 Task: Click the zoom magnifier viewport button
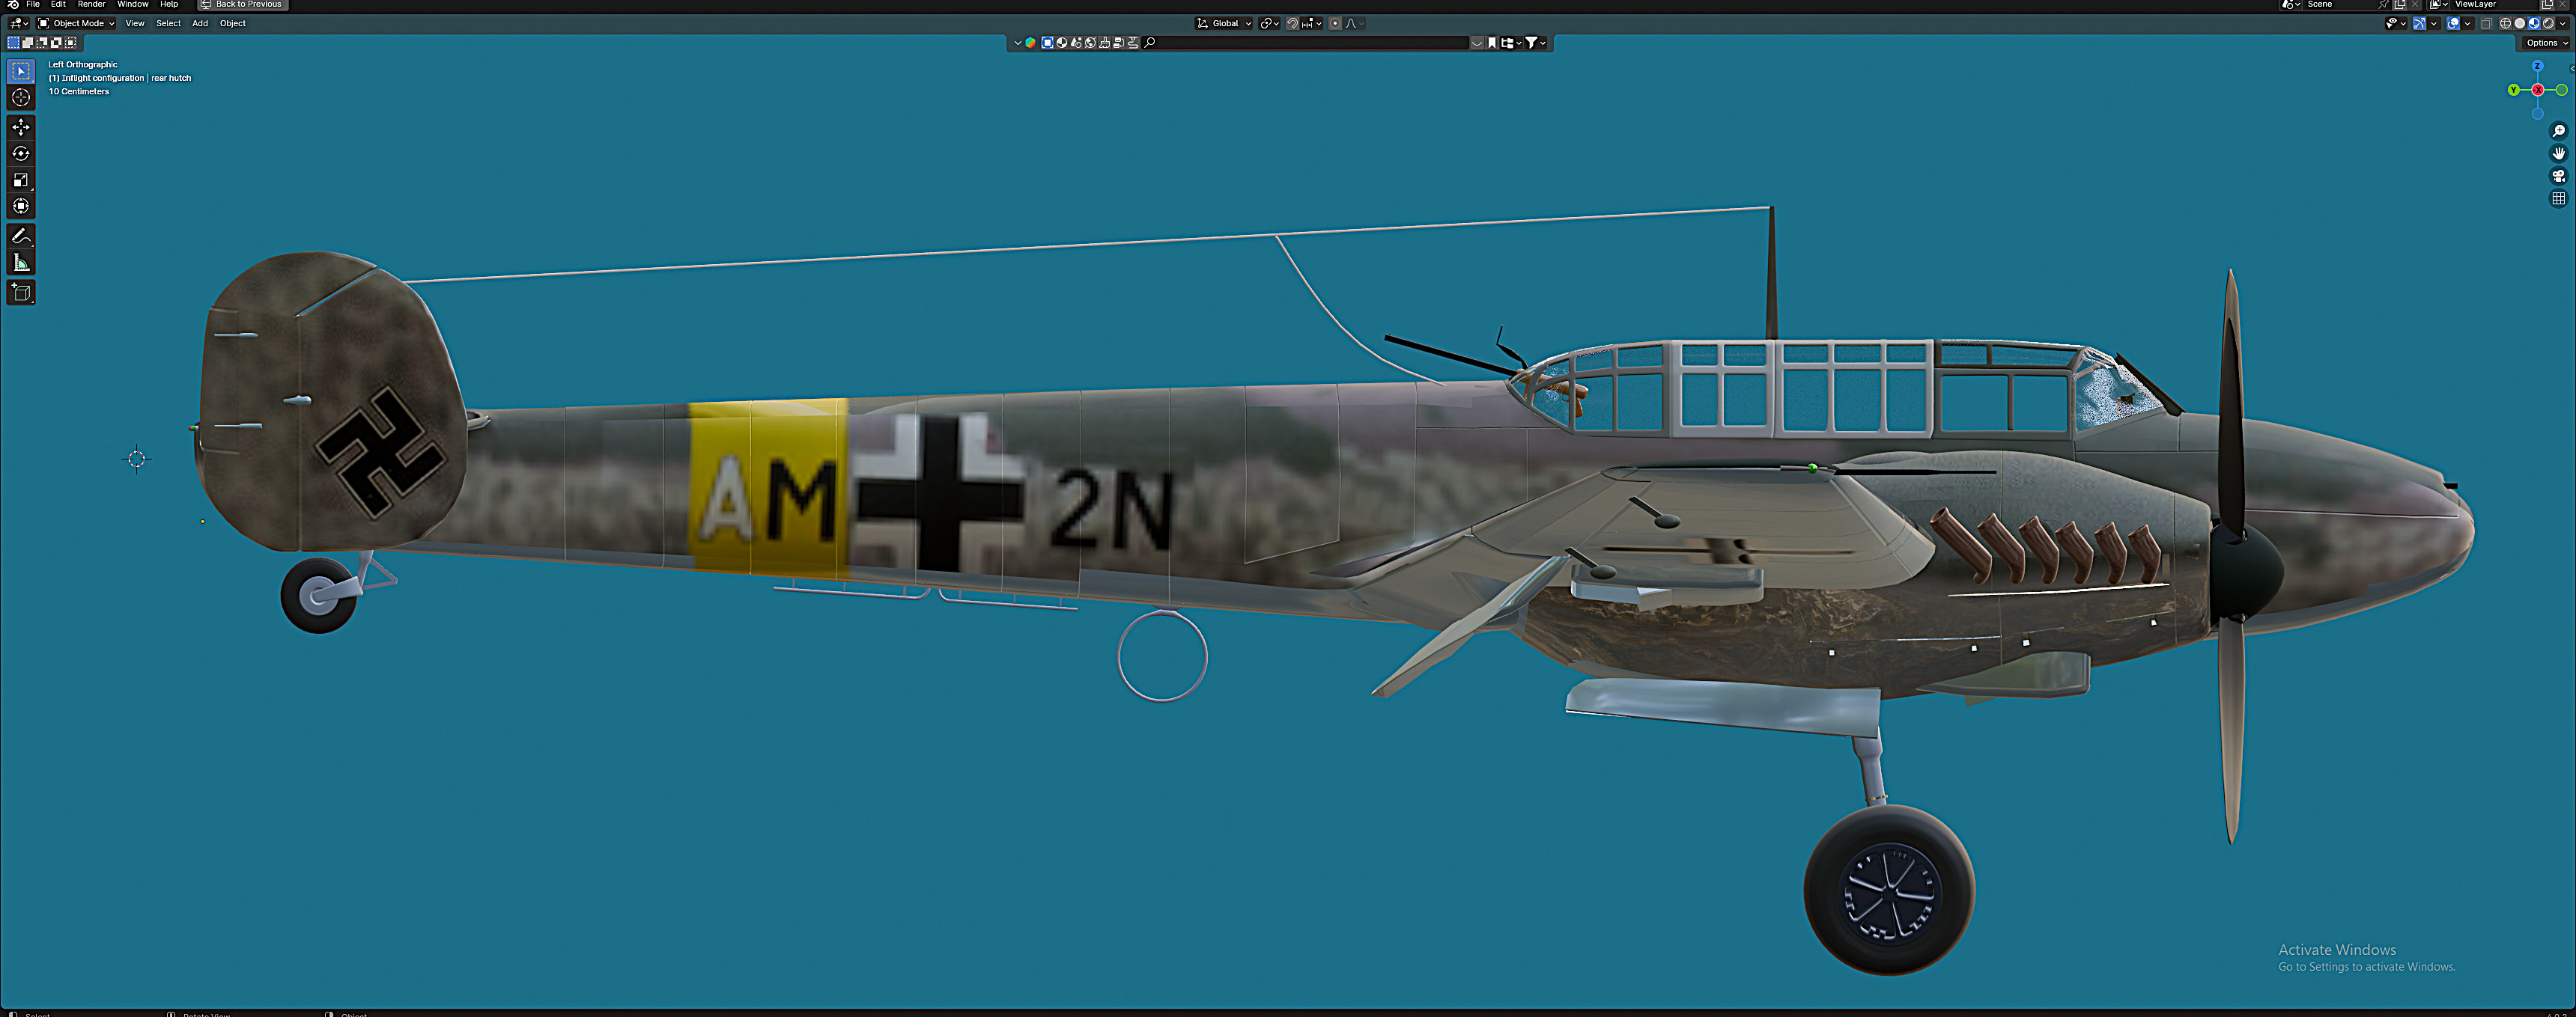pos(2559,131)
